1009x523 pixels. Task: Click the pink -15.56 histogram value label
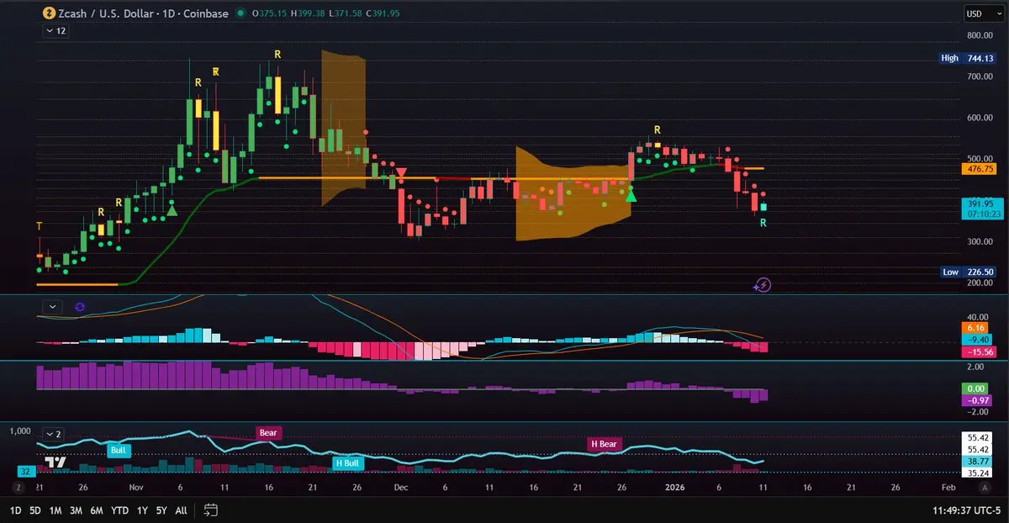click(979, 351)
